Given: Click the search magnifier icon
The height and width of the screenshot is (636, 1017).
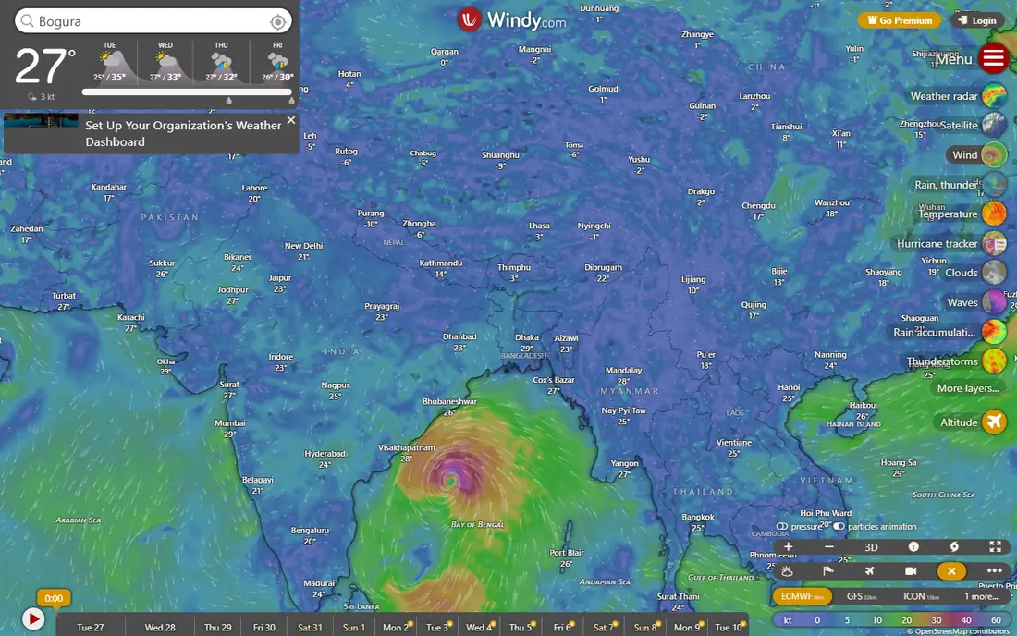Looking at the screenshot, I should [27, 21].
